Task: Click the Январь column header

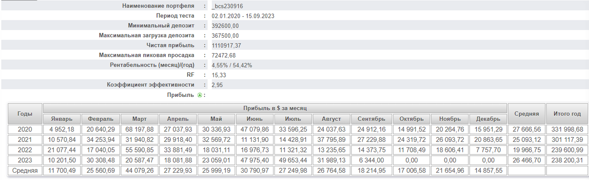Action: pos(62,119)
